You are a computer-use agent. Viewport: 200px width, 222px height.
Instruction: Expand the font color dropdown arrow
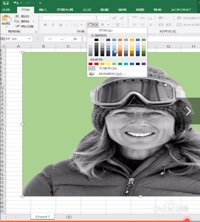[108, 25]
